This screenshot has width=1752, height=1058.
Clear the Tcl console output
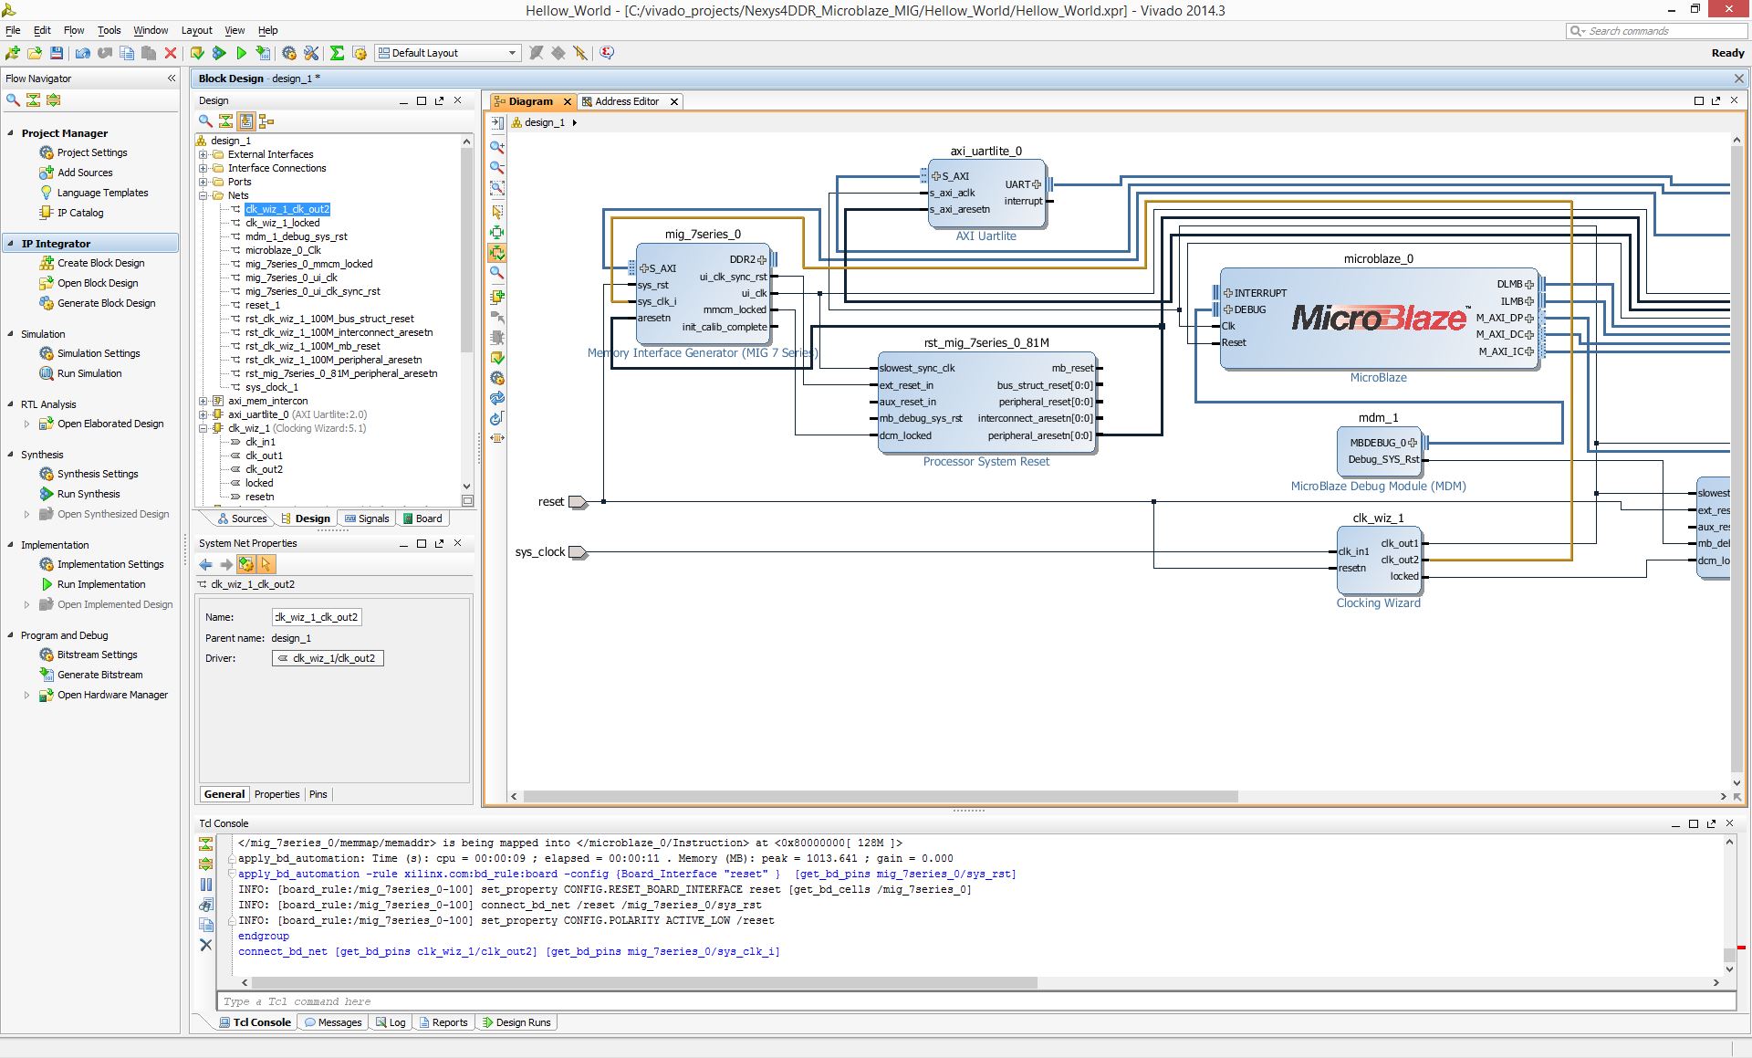click(x=206, y=945)
